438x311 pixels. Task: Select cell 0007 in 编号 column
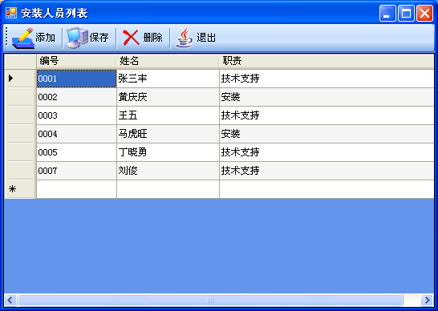[76, 171]
